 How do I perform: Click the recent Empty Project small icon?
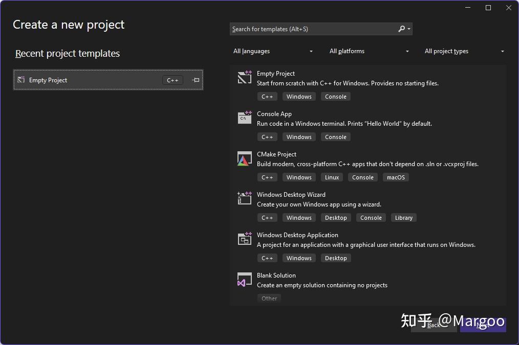[21, 80]
